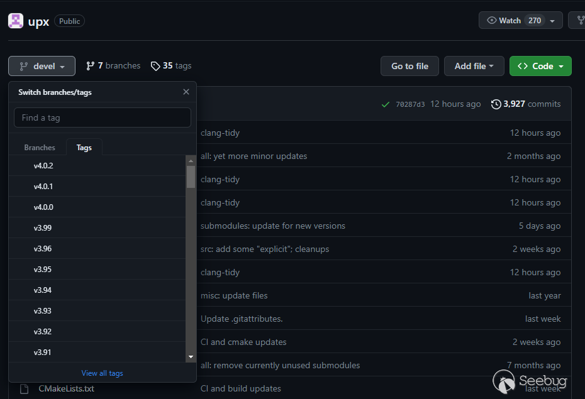Close the Switch branches/tags popup
This screenshot has height=399, width=585.
186,92
